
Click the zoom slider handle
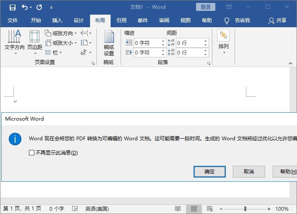[x=245, y=209]
